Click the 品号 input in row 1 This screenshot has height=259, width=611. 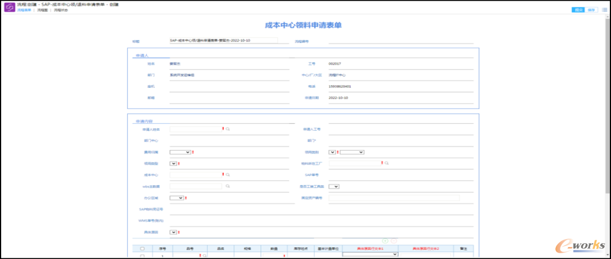tap(186, 256)
